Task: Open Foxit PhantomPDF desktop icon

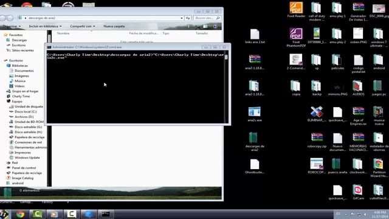Action: (x=296, y=37)
